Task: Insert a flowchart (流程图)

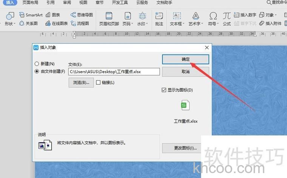Action: tap(80, 23)
